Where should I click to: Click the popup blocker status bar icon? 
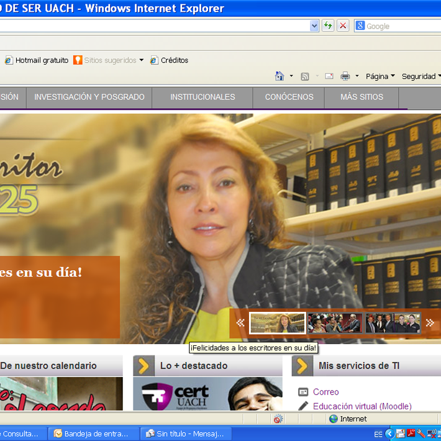coord(278,419)
